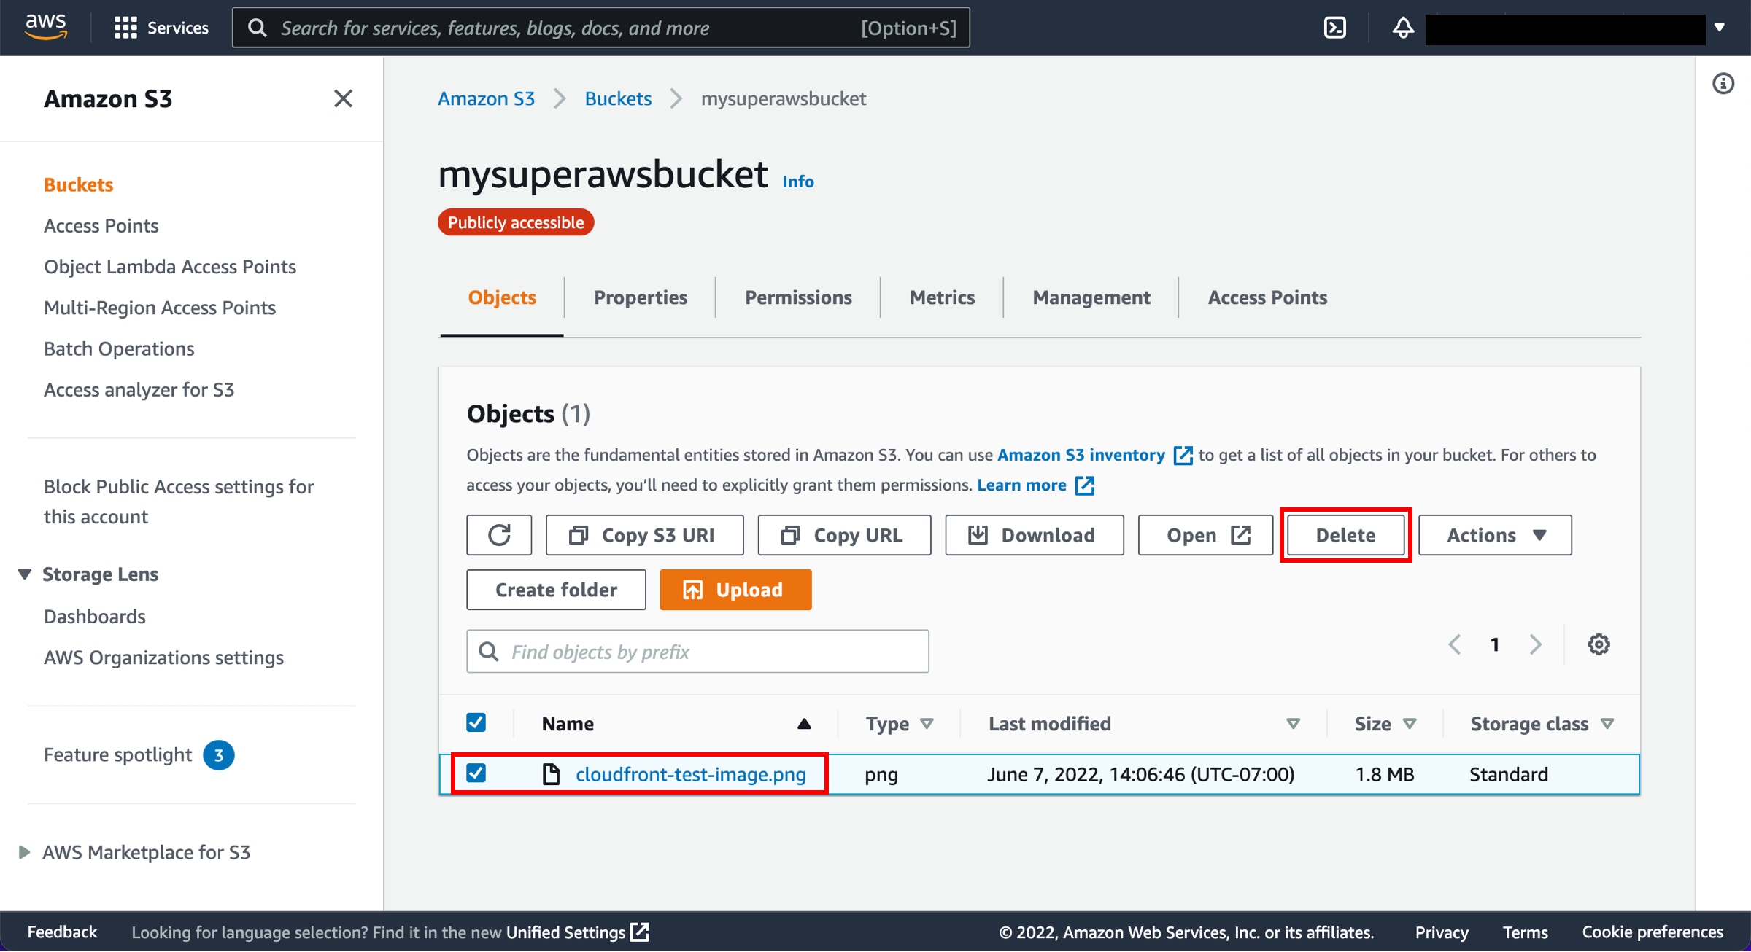
Task: Click the file icon of cloudfront-test-image.png
Action: pos(551,774)
